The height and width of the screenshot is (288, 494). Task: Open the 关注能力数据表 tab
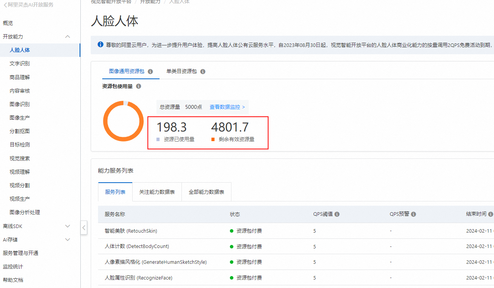point(157,192)
